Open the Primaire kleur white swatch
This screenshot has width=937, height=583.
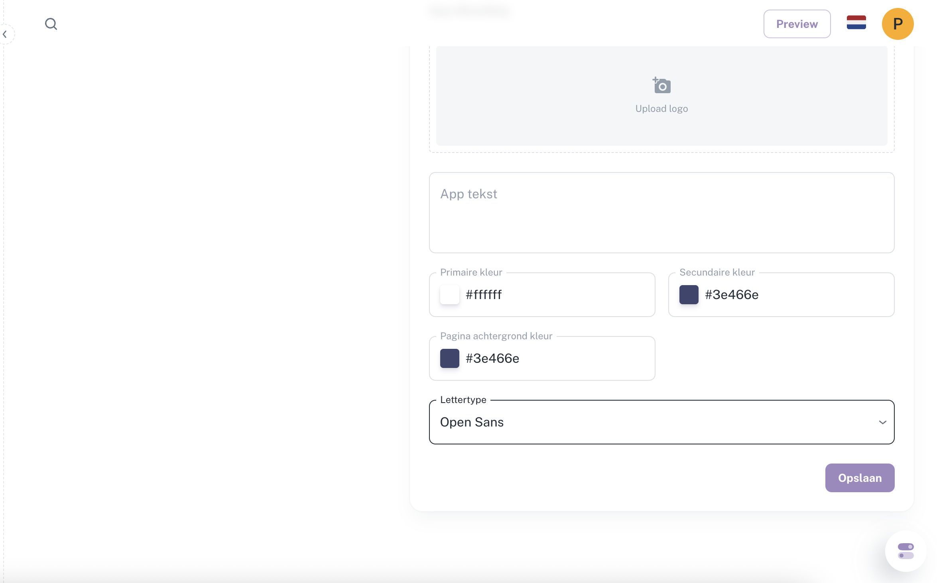(x=449, y=295)
